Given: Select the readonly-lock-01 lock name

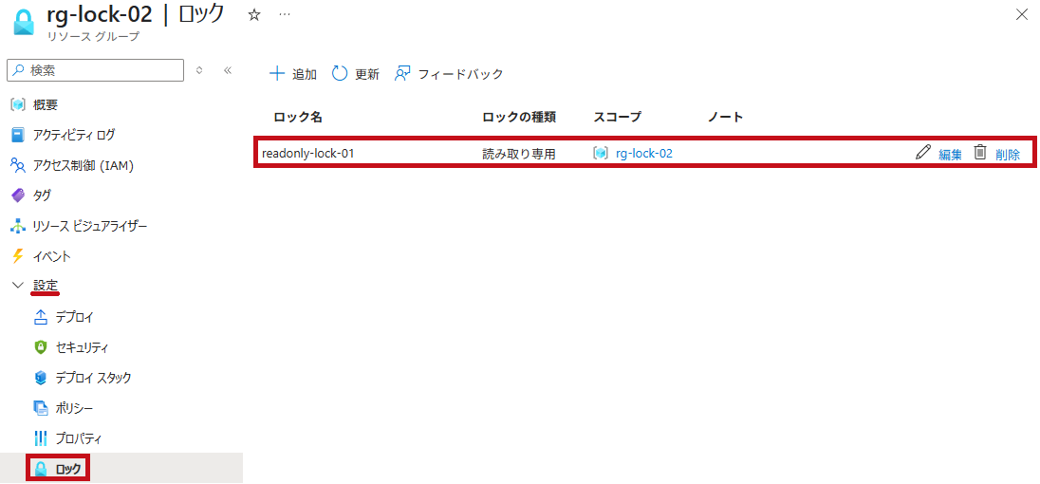Looking at the screenshot, I should [x=308, y=154].
